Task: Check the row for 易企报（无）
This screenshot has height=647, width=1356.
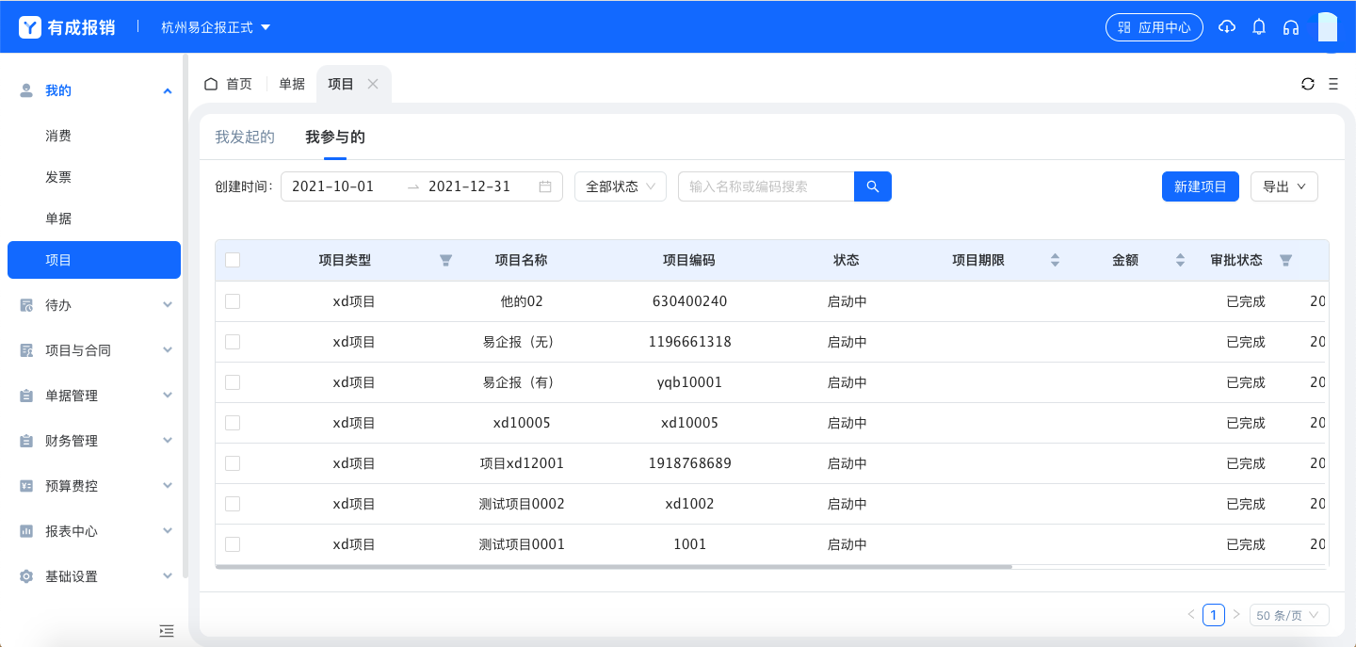Action: 233,342
